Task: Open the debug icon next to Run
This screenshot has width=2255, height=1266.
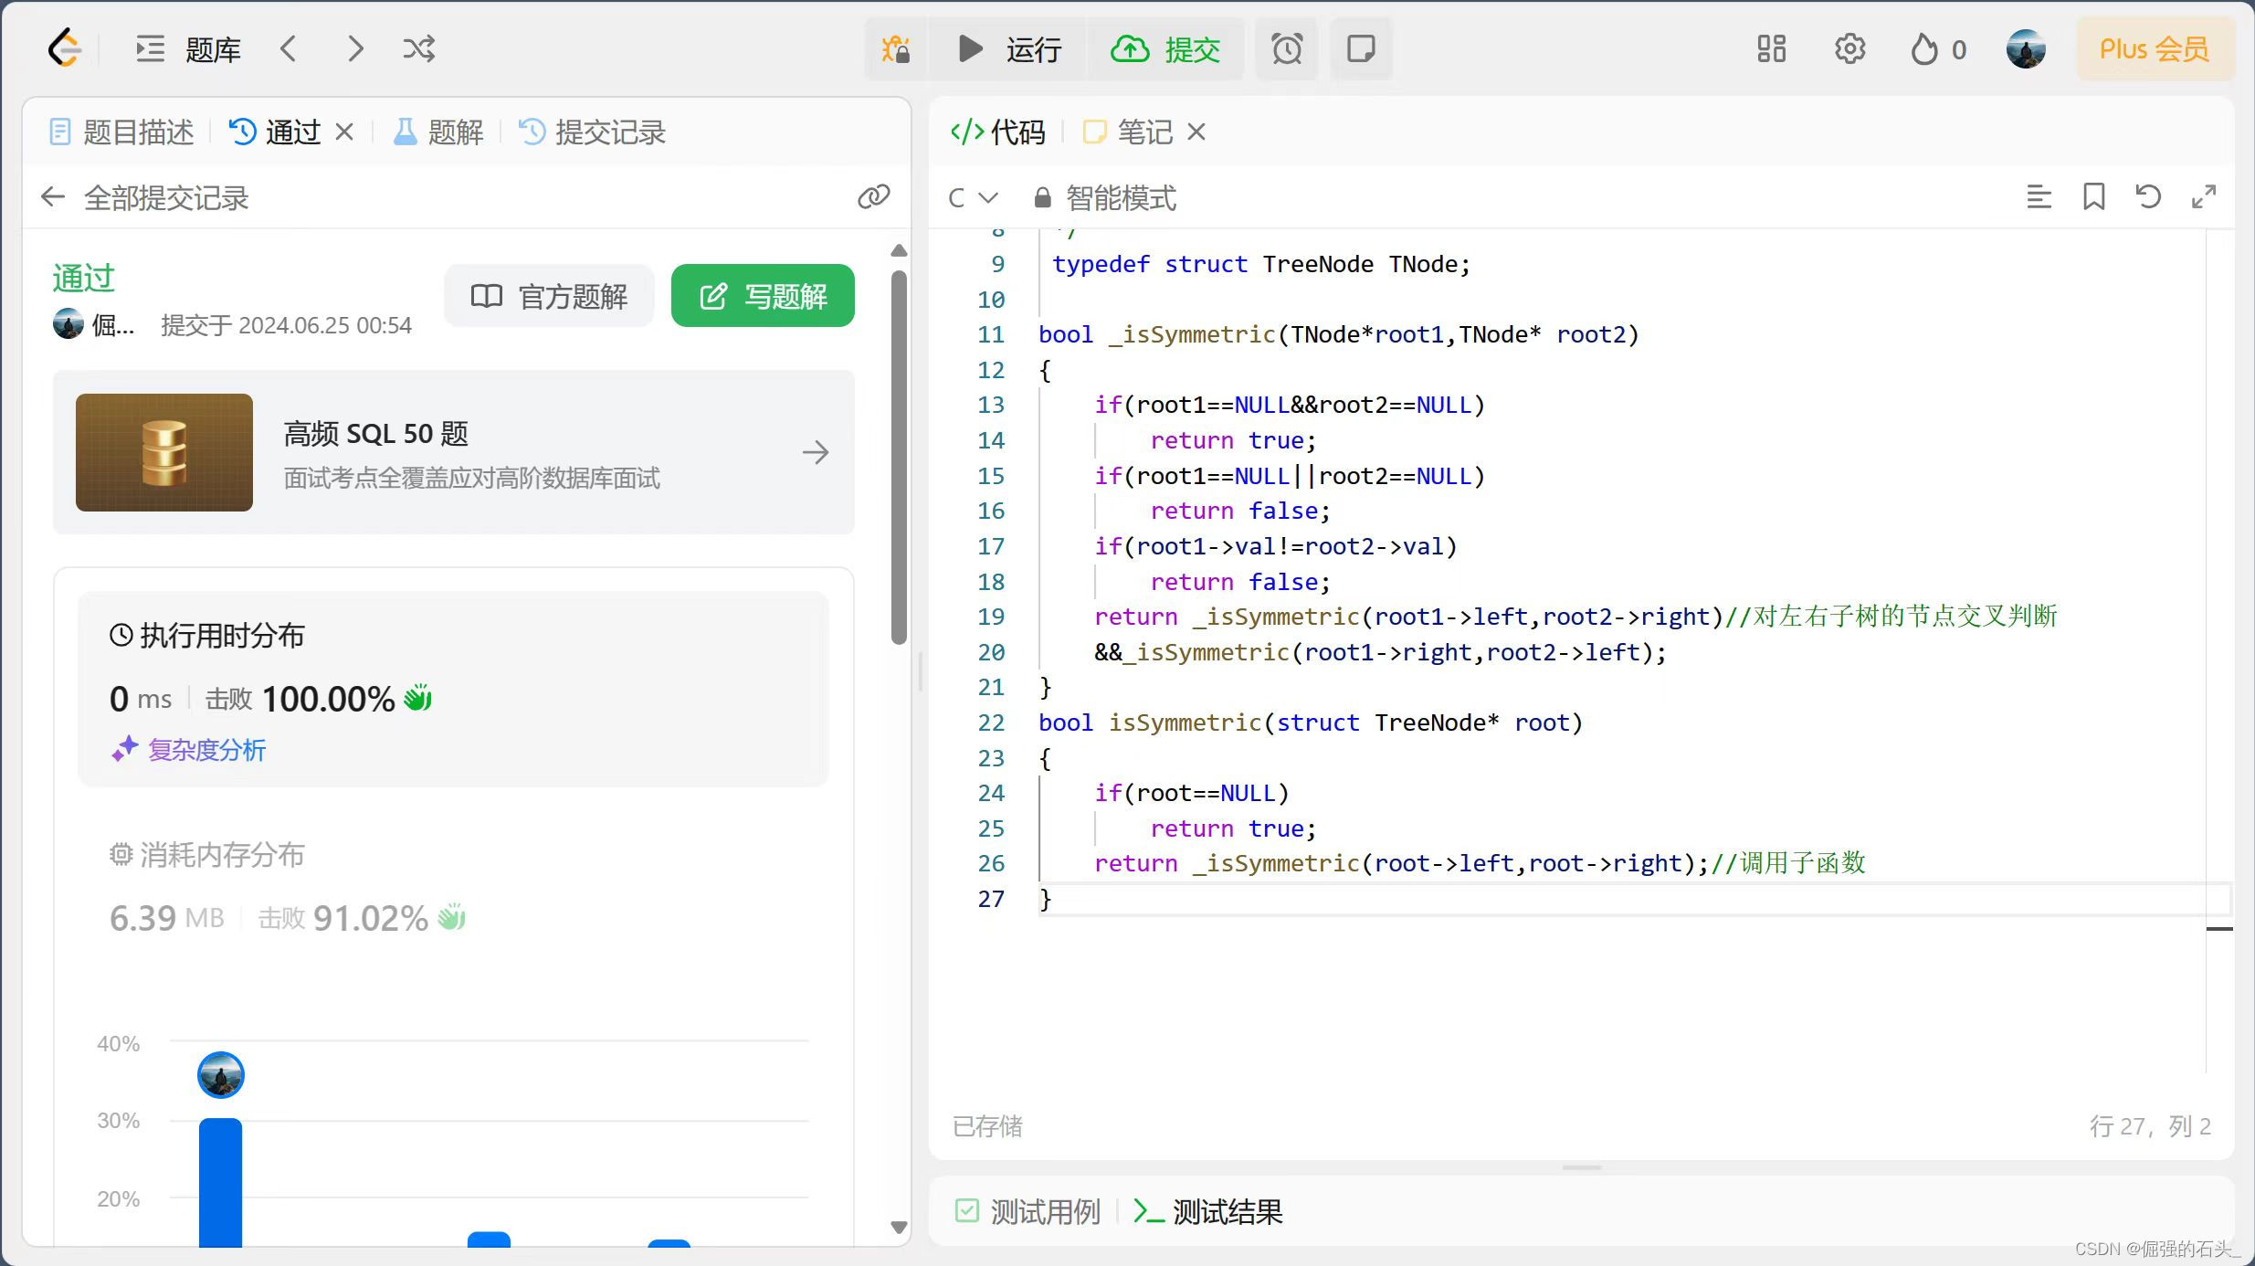Action: click(896, 48)
